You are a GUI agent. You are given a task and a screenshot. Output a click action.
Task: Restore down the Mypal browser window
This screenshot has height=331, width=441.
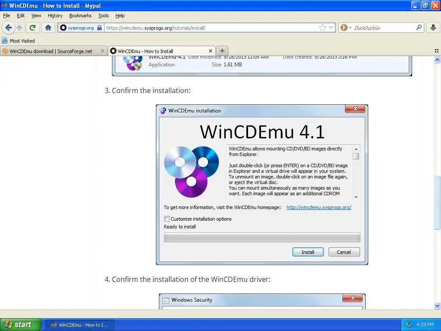point(425,5)
